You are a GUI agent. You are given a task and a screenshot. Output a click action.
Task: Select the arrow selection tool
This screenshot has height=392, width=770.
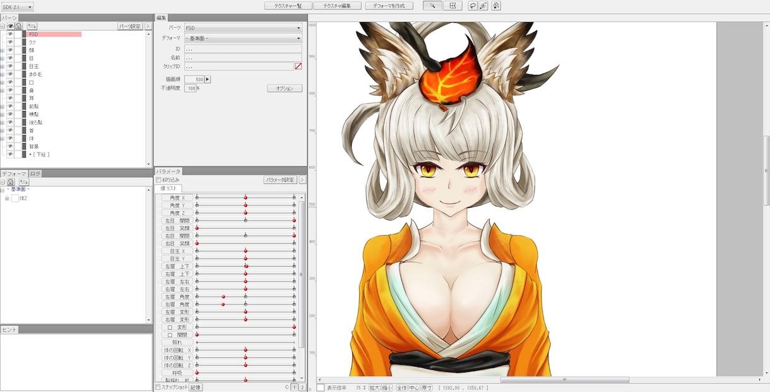tap(432, 6)
